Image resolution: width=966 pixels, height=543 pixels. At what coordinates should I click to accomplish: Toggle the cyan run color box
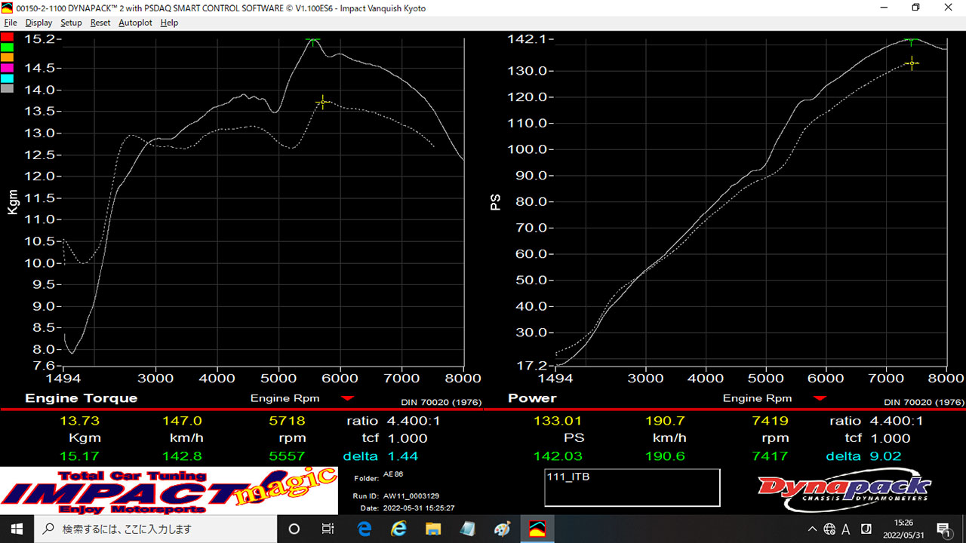tap(7, 78)
